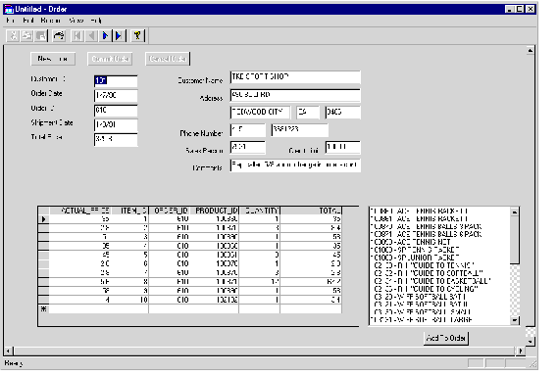
Task: Click product list scrollbar up arrow
Action: (x=515, y=211)
